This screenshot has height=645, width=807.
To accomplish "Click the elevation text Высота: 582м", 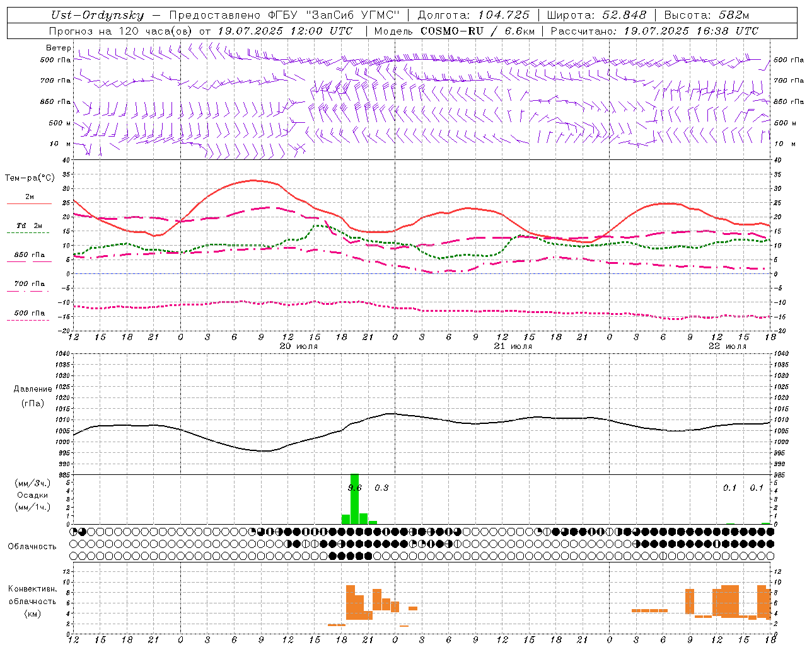I will (706, 16).
